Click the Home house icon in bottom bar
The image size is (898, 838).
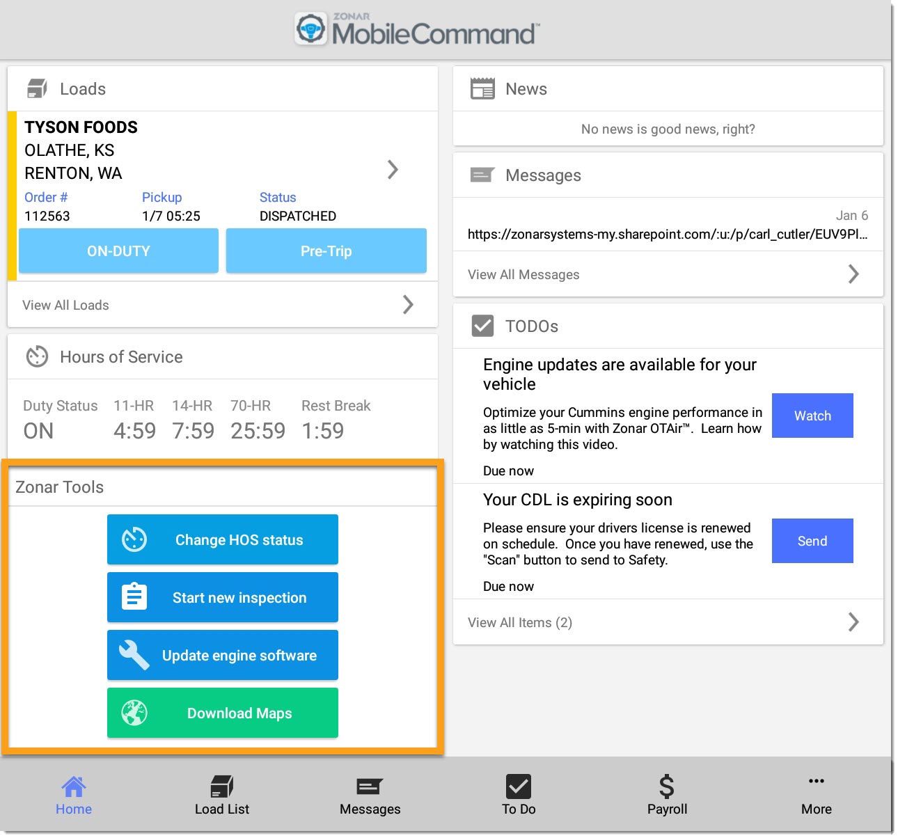(74, 786)
